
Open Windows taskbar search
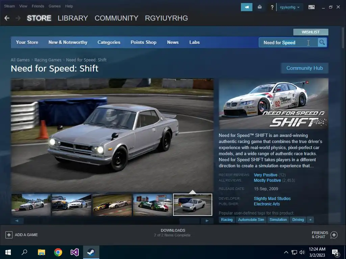pos(24,252)
